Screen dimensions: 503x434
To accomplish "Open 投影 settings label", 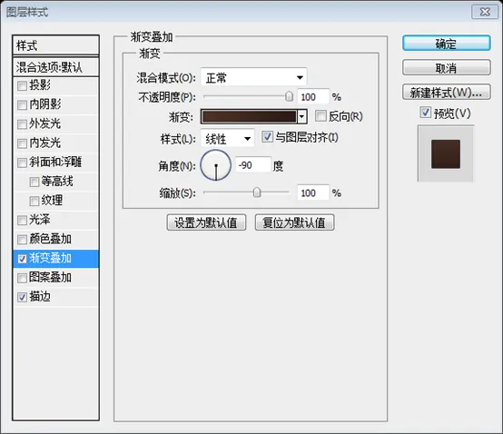I will point(40,85).
